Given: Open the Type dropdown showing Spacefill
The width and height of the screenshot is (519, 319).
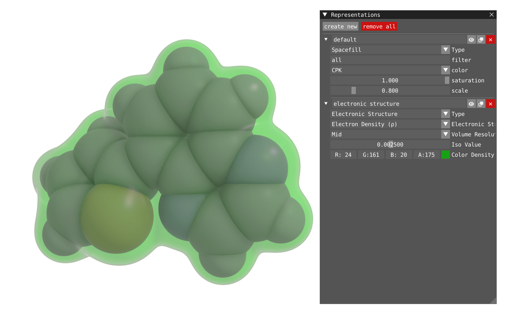Looking at the screenshot, I should pos(445,50).
